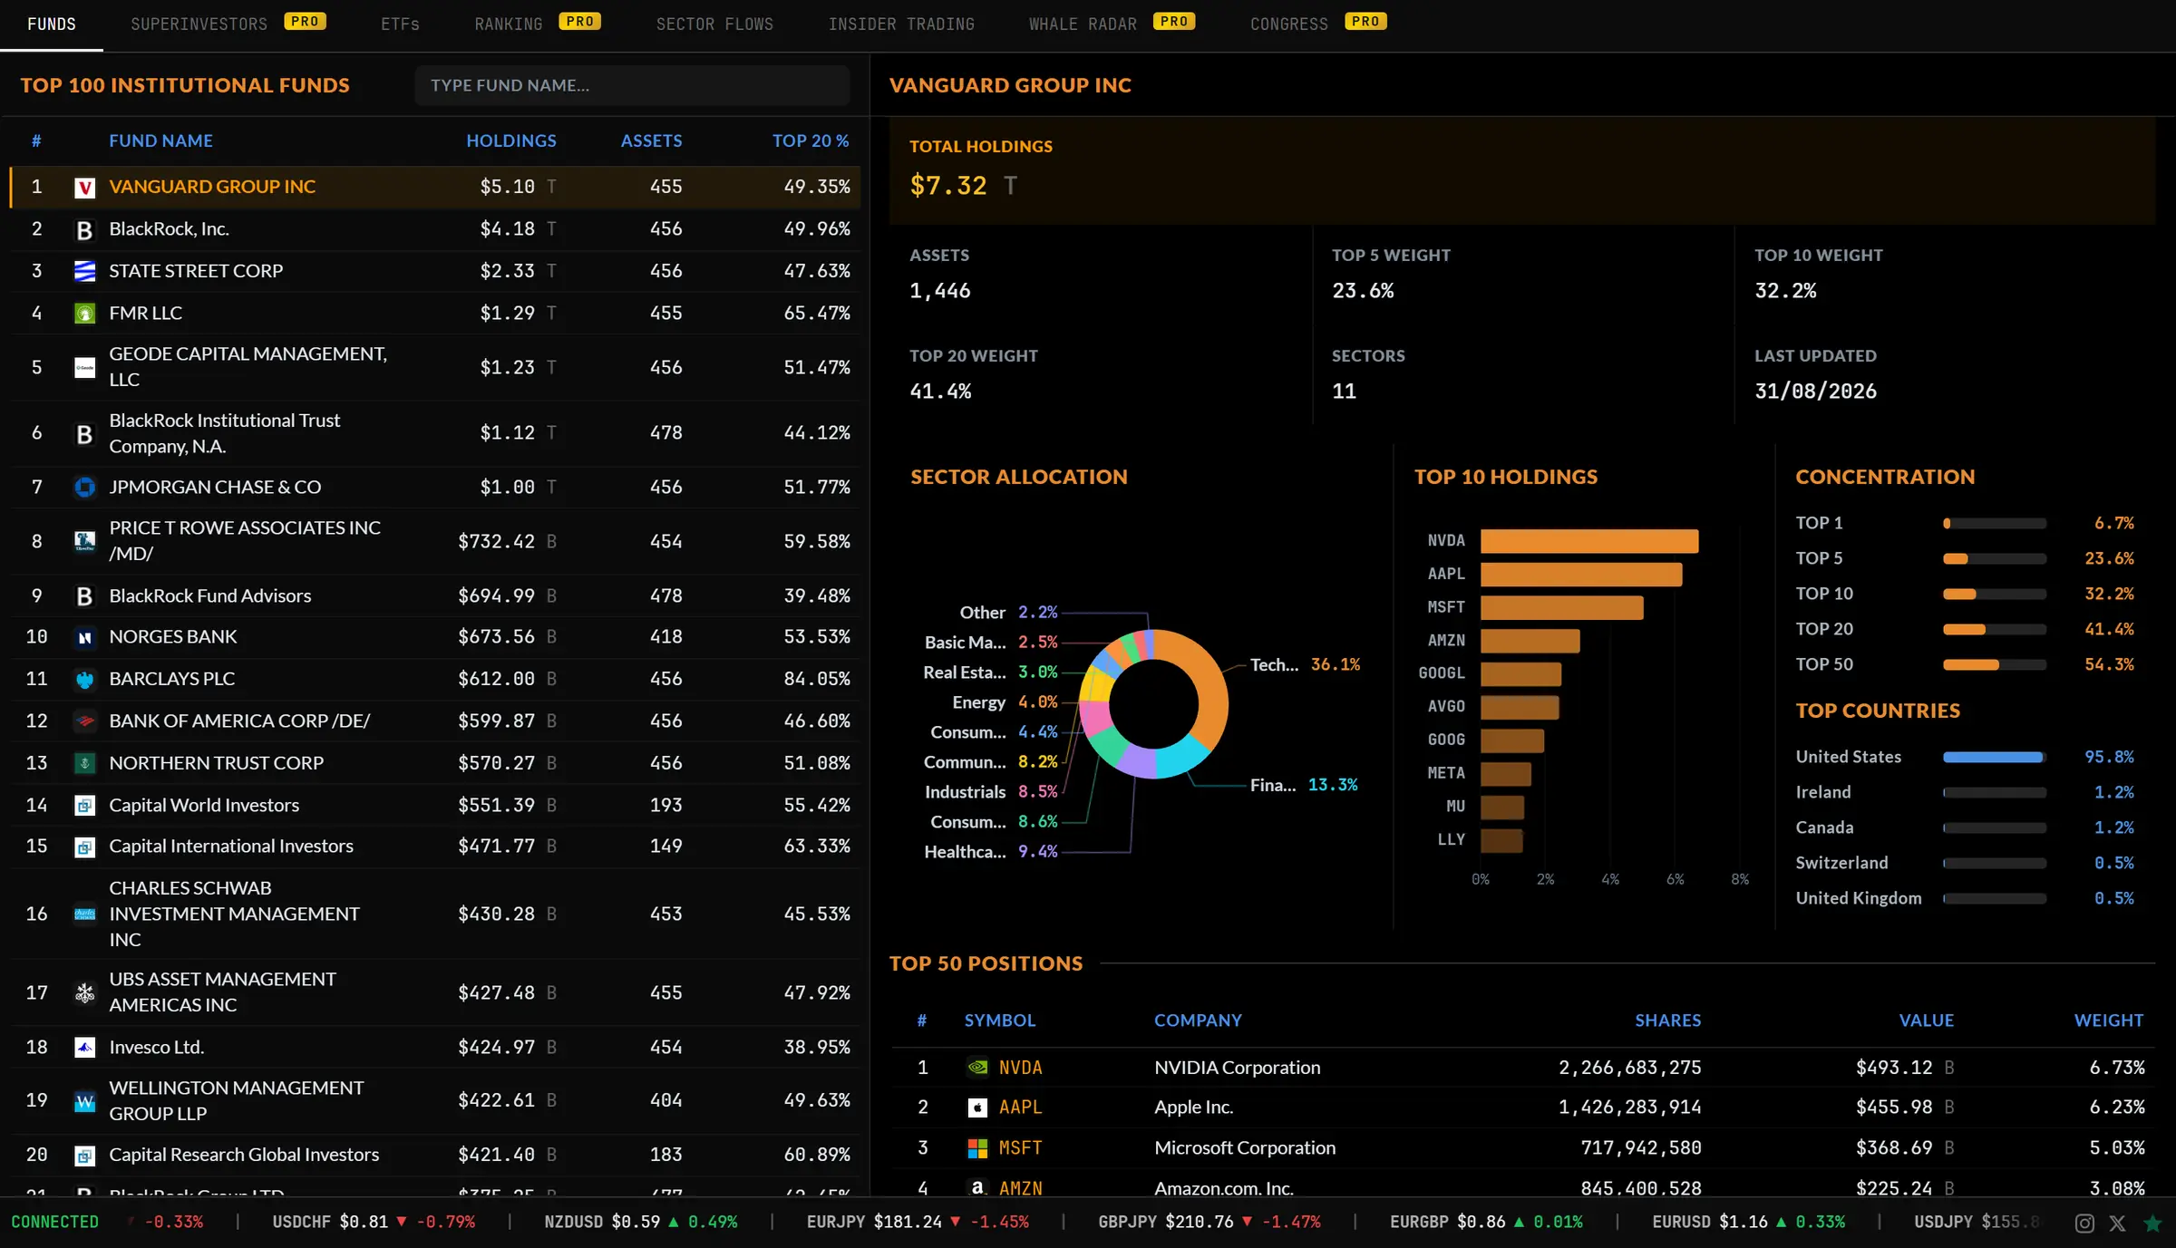Click the Amazon logo icon in positions table
This screenshot has height=1248, width=2176.
(977, 1187)
